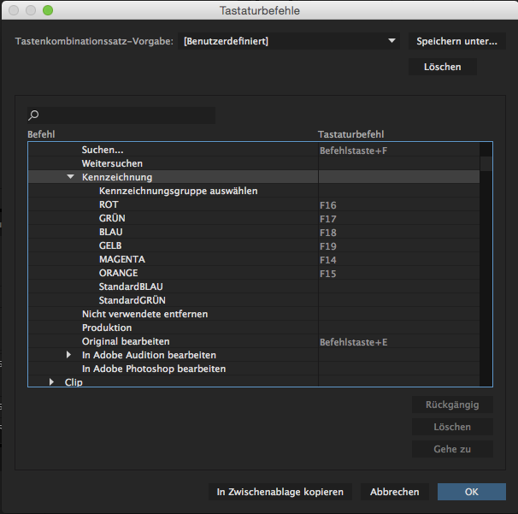Viewport: 518px width, 514px height.
Task: Click the search magnifier icon
Action: (x=33, y=115)
